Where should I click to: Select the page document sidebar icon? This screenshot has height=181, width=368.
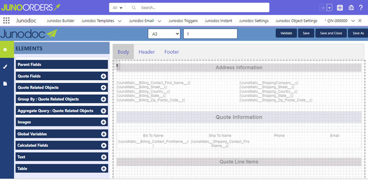pos(5,84)
